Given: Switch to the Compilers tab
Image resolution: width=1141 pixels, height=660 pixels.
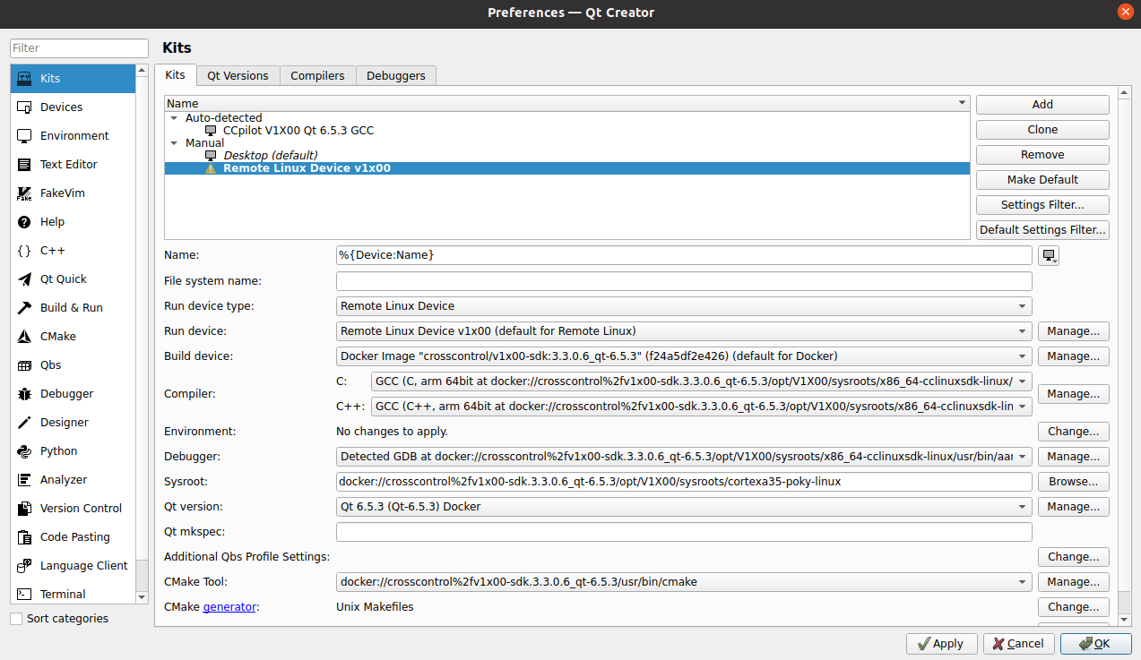Looking at the screenshot, I should [317, 75].
